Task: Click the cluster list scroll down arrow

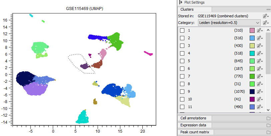Action: pos(268,109)
